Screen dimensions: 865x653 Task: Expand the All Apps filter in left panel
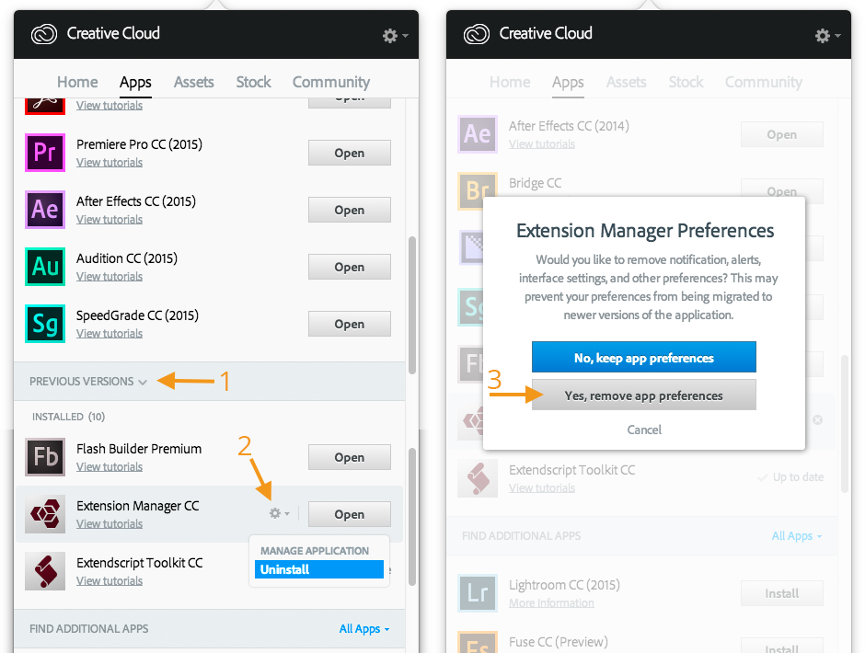click(363, 629)
